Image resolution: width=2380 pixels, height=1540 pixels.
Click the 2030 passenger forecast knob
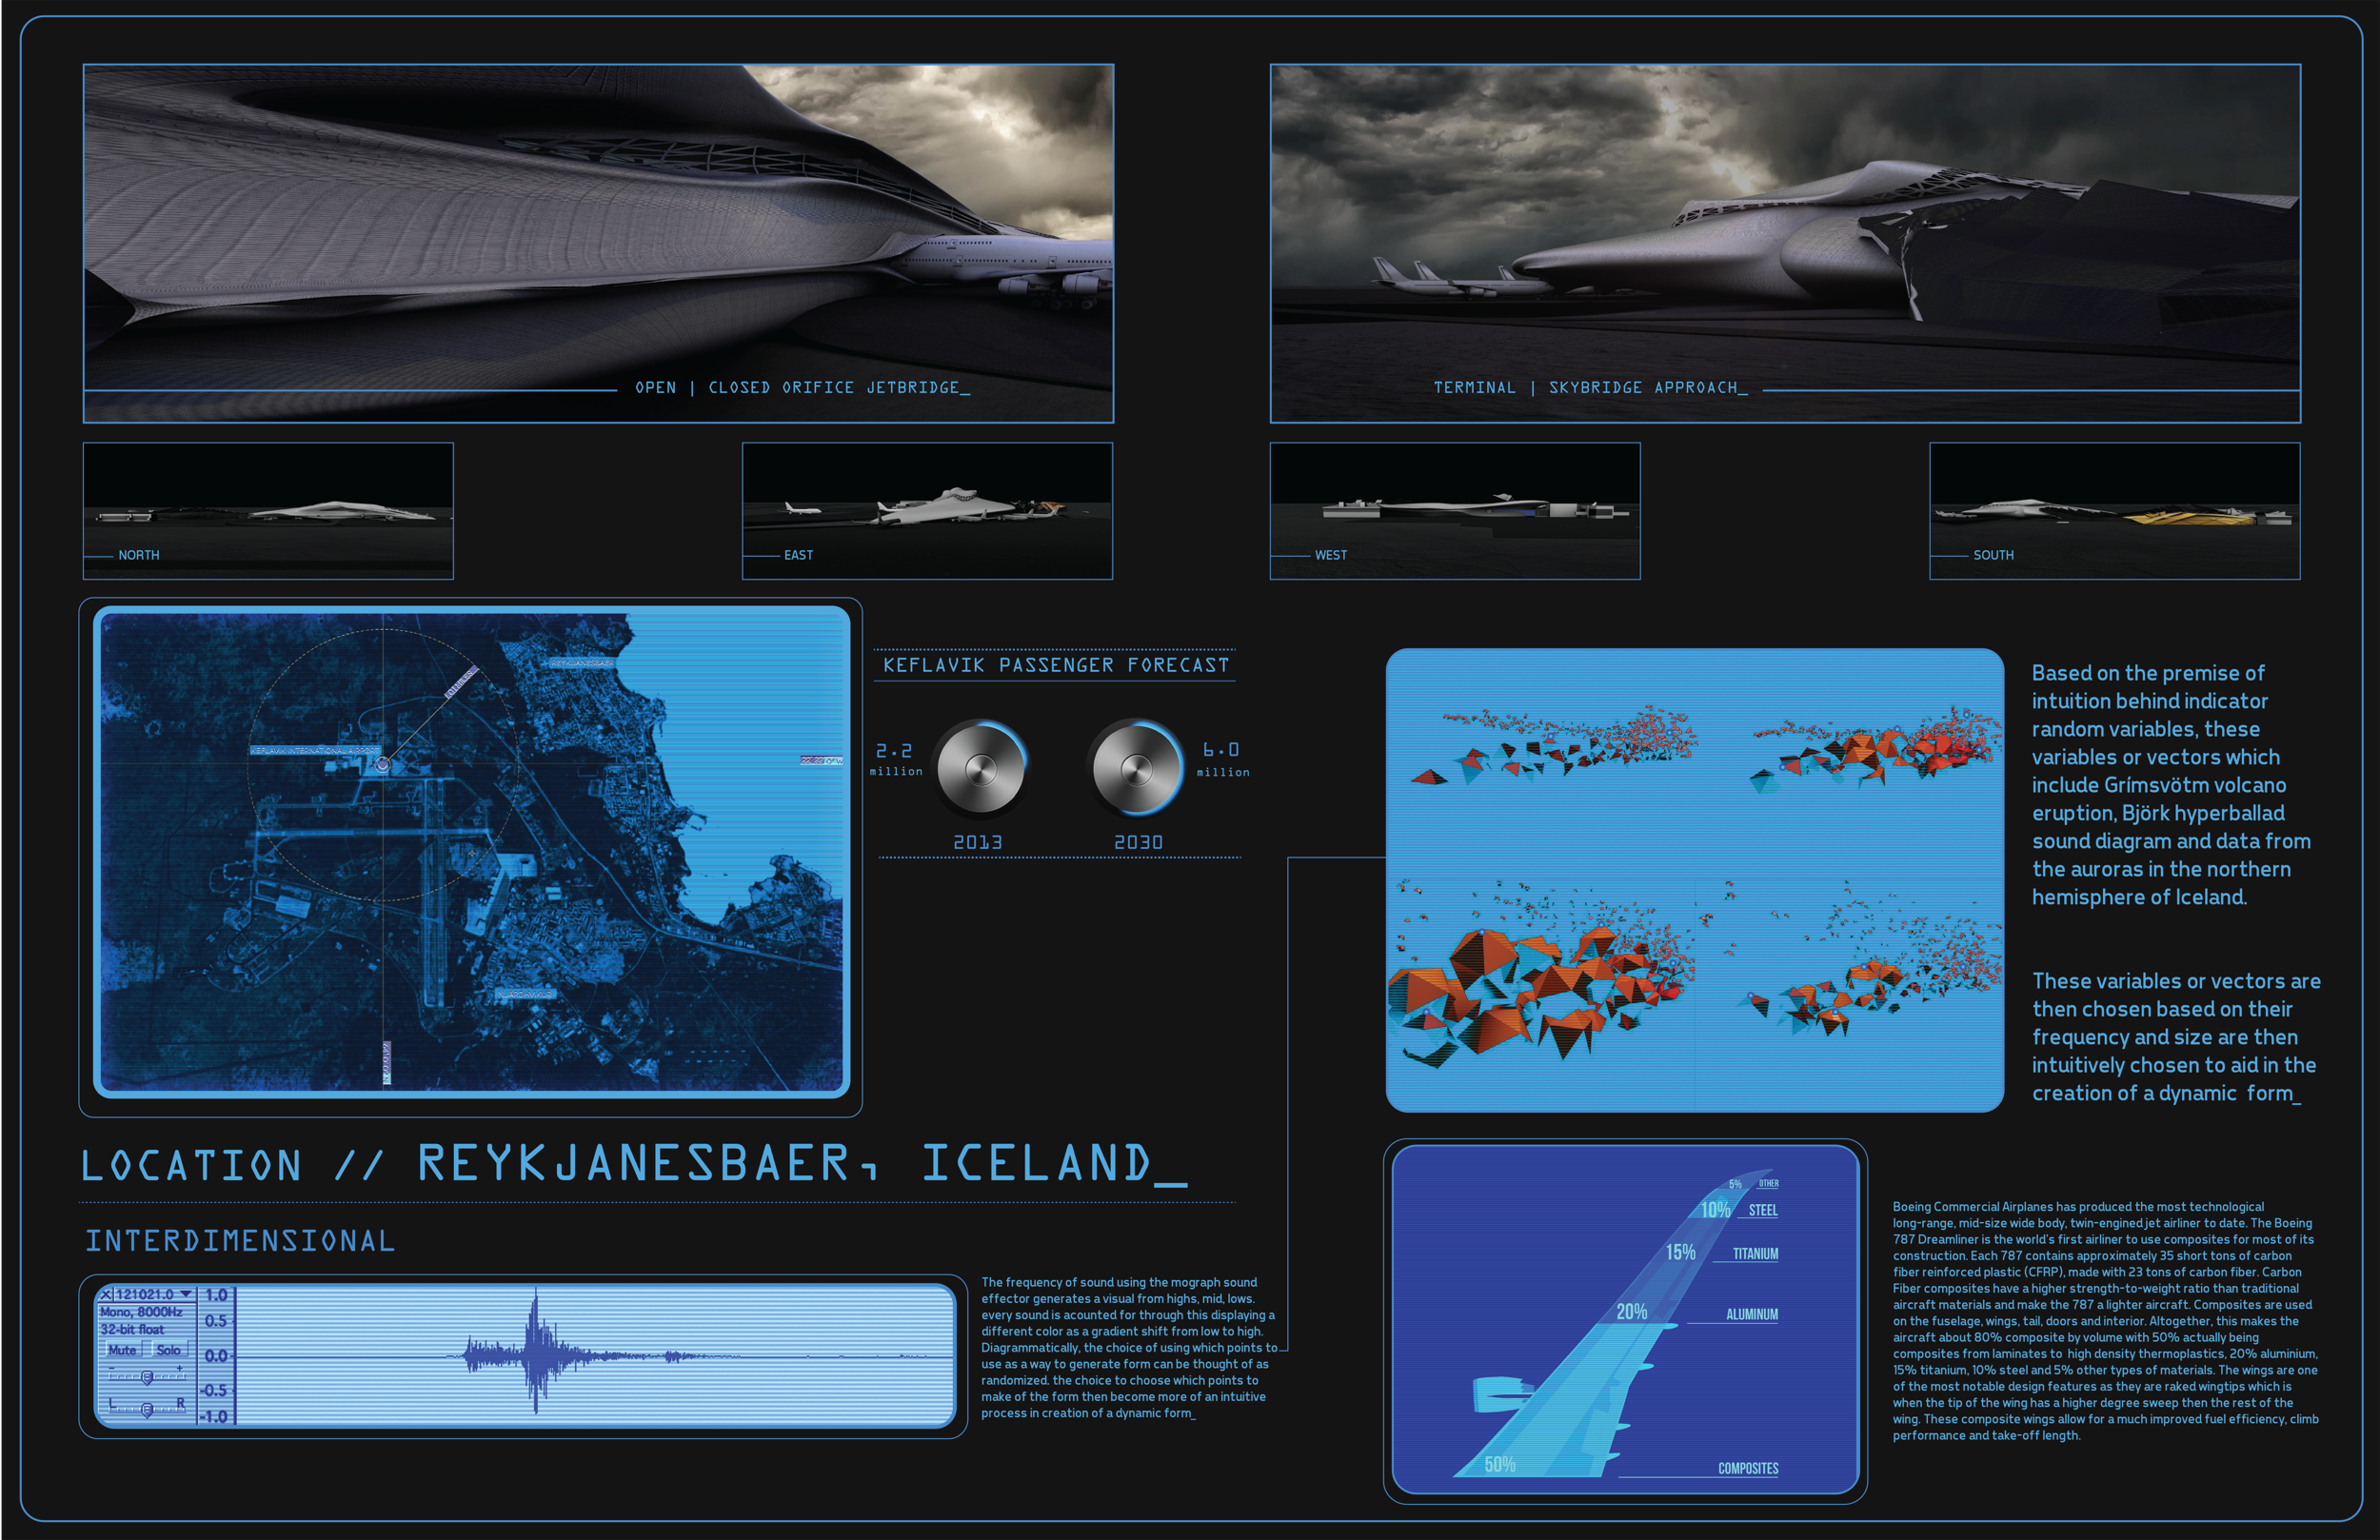click(1136, 769)
